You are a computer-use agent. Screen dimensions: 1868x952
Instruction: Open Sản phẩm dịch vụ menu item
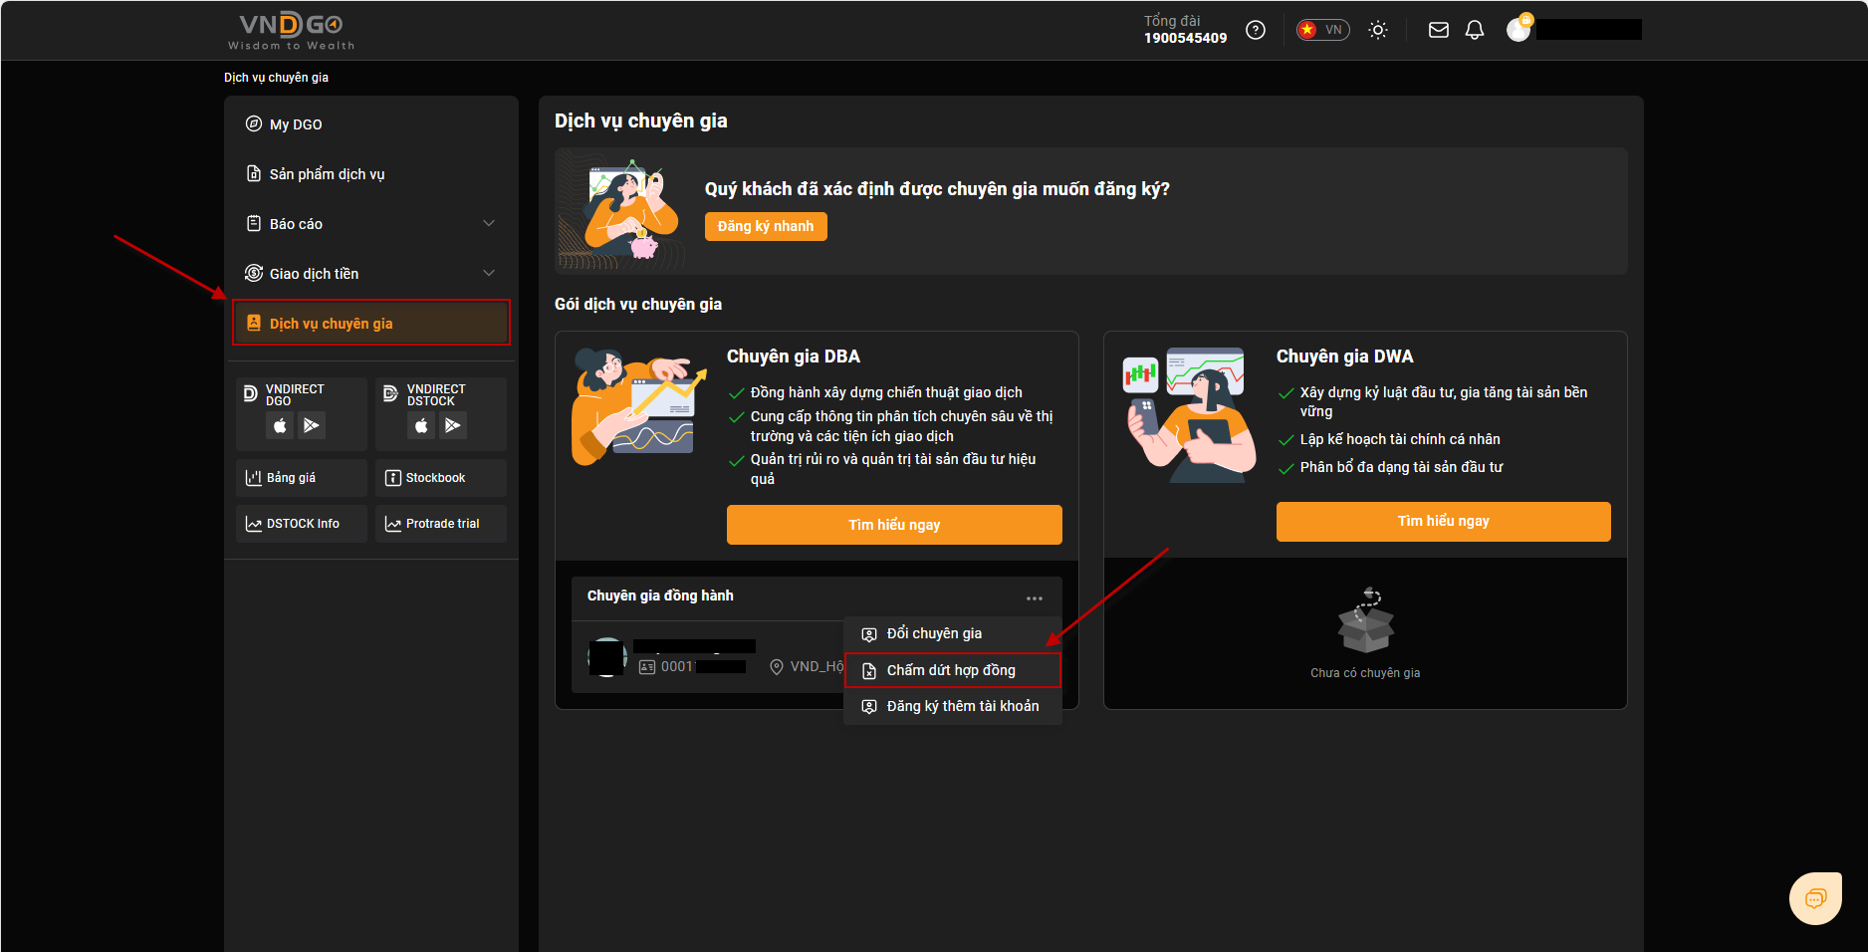[x=370, y=174]
